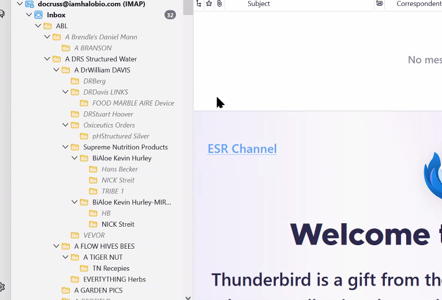Collapse A FLOW HIVES BEES folder
The height and width of the screenshot is (300, 442).
[x=57, y=246]
